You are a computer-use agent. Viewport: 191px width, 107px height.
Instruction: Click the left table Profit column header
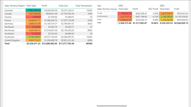point(44,6)
